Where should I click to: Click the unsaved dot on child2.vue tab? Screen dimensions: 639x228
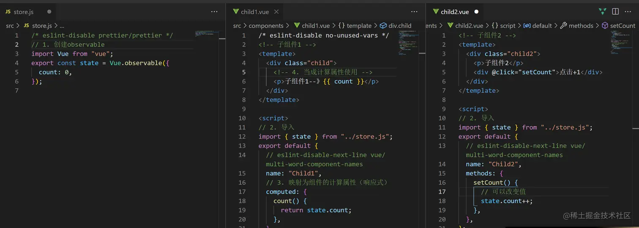pyautogui.click(x=476, y=12)
